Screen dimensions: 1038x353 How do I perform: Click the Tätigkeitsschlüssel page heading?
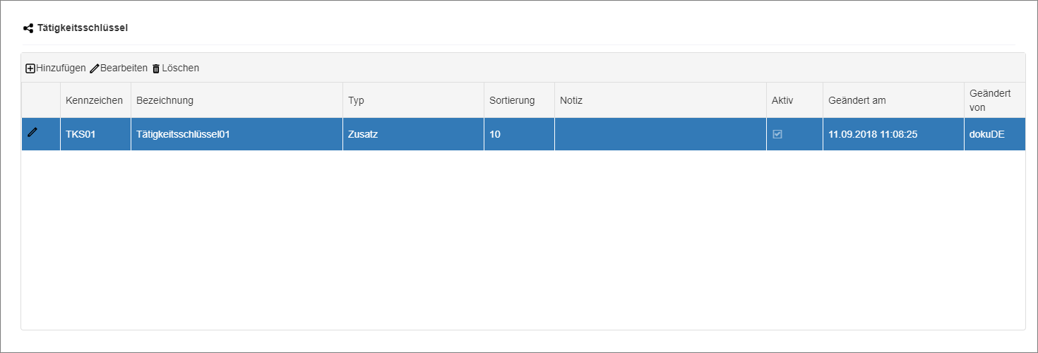point(83,28)
